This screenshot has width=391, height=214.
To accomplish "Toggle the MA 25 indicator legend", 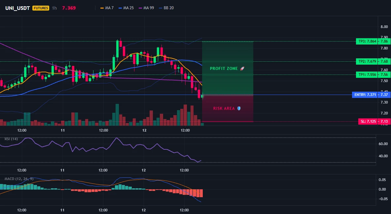I will 126,8.
